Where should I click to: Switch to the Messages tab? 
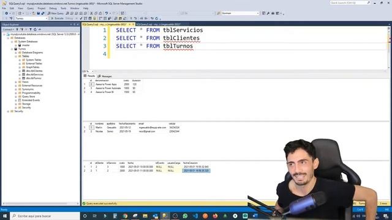tap(105, 76)
